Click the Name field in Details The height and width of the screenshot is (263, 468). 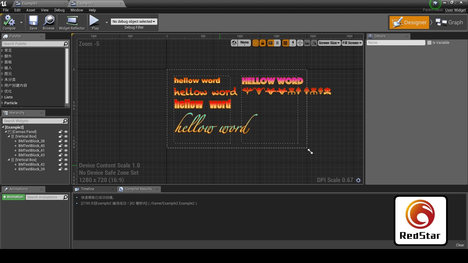(396, 43)
